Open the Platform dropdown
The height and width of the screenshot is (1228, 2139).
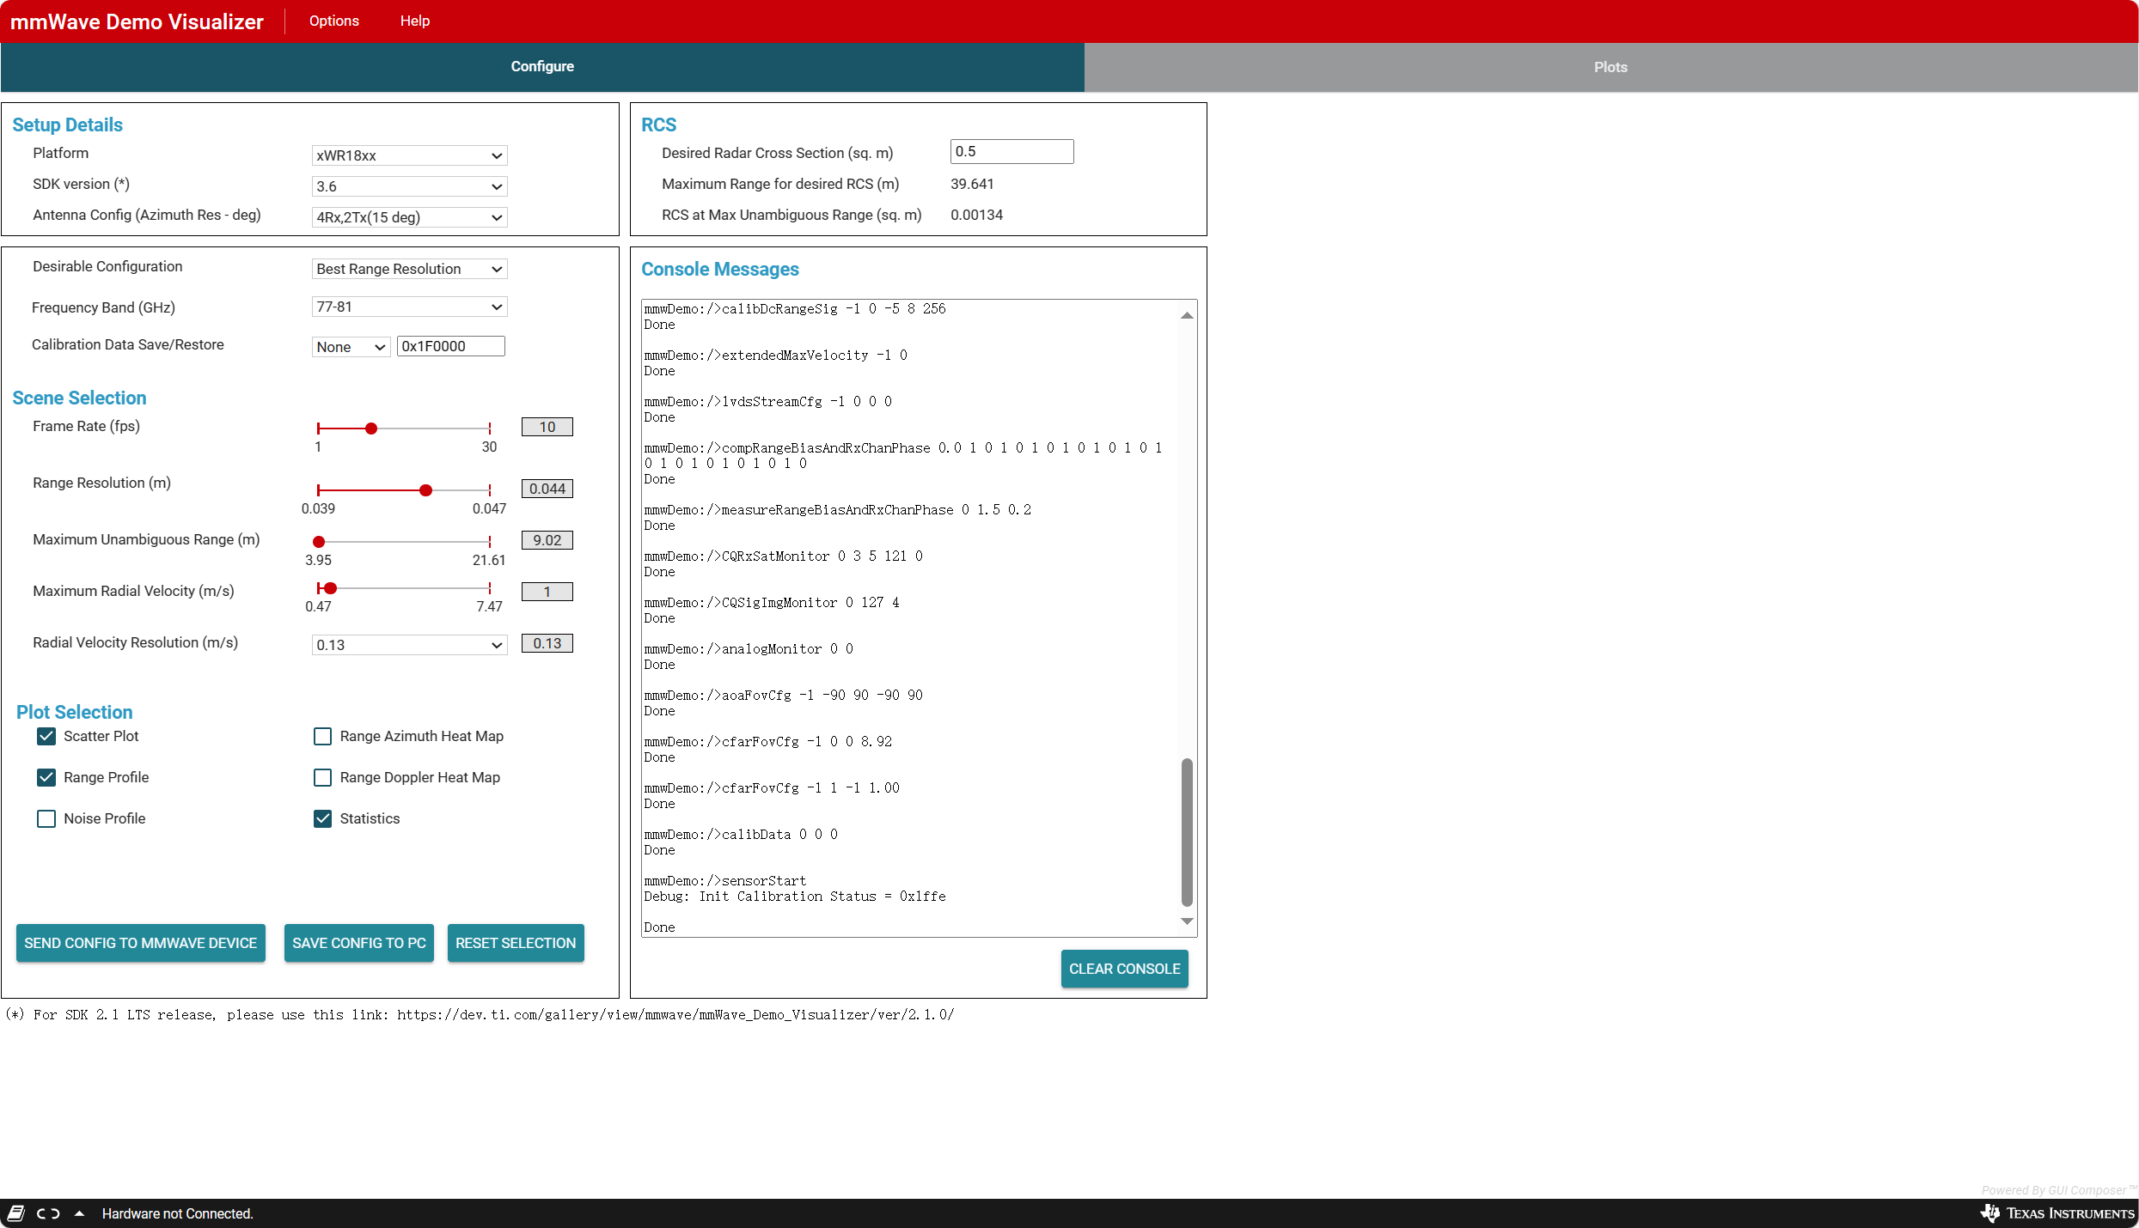point(408,155)
